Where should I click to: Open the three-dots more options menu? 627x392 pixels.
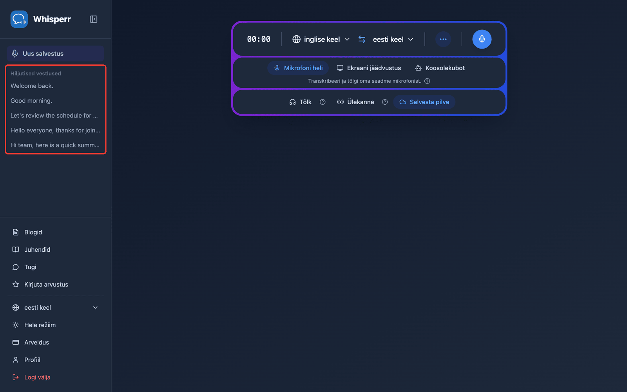(x=443, y=39)
